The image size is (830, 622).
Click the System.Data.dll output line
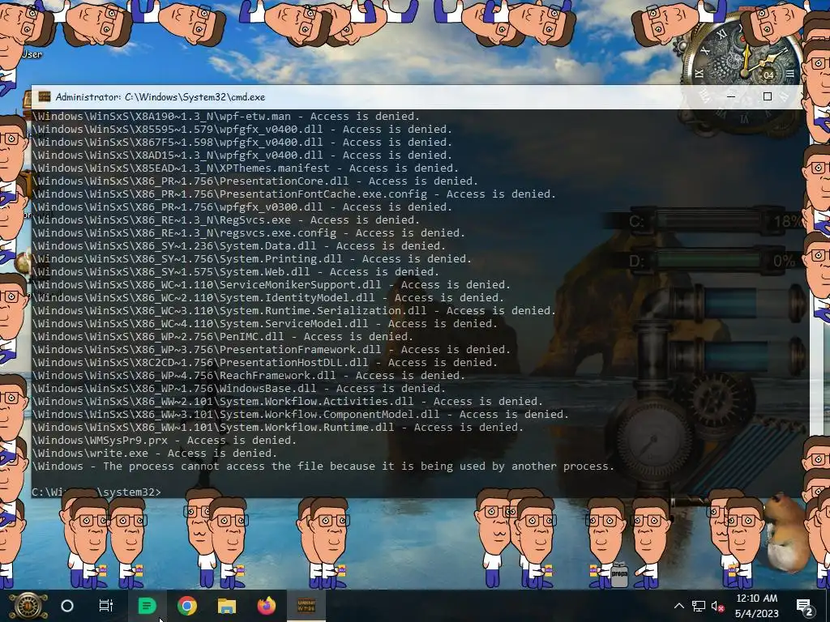pos(239,246)
